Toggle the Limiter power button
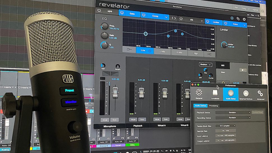Screen dimensions: 272x153 tap(208, 22)
